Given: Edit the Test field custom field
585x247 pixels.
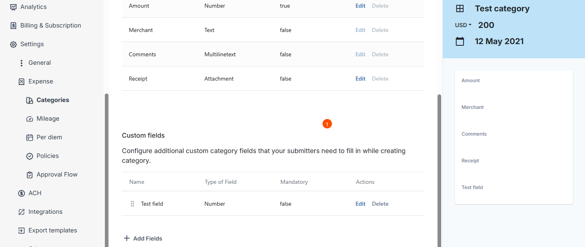Looking at the screenshot, I should tap(360, 204).
